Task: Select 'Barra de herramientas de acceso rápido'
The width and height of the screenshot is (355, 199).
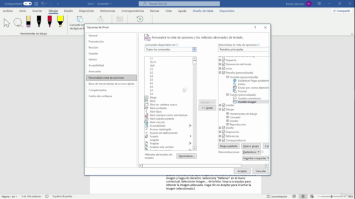Action: tap(111, 83)
